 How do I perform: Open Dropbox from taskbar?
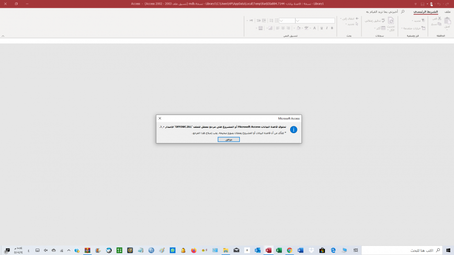pyautogui.click(x=311, y=250)
